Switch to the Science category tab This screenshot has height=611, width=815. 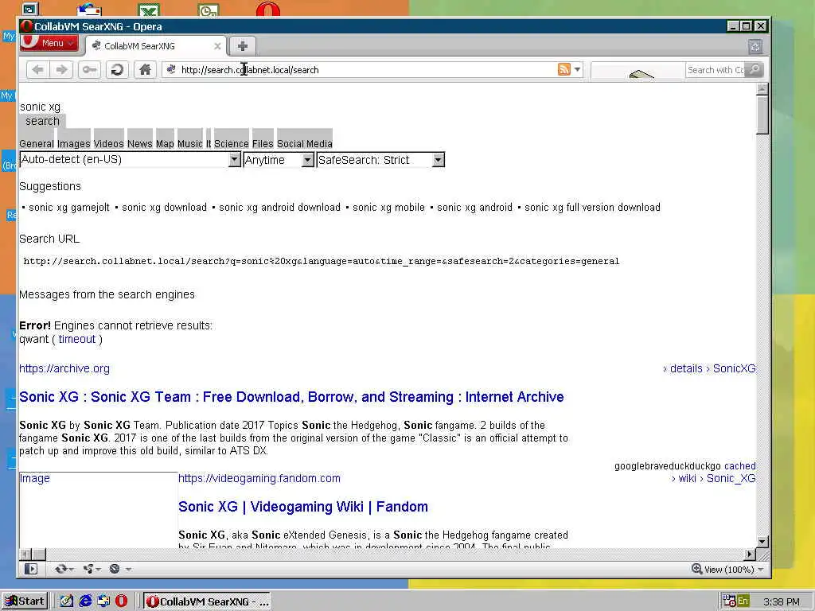(x=232, y=143)
